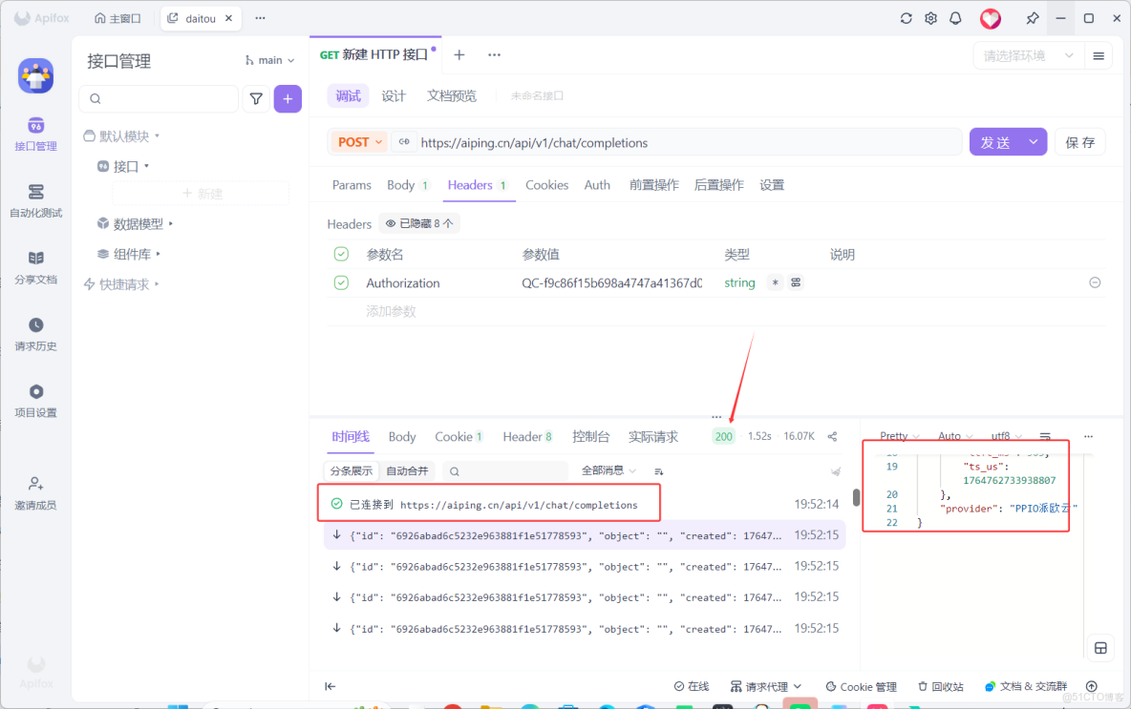Enable the header row checkbox above Authorization
The height and width of the screenshot is (709, 1131).
340,254
